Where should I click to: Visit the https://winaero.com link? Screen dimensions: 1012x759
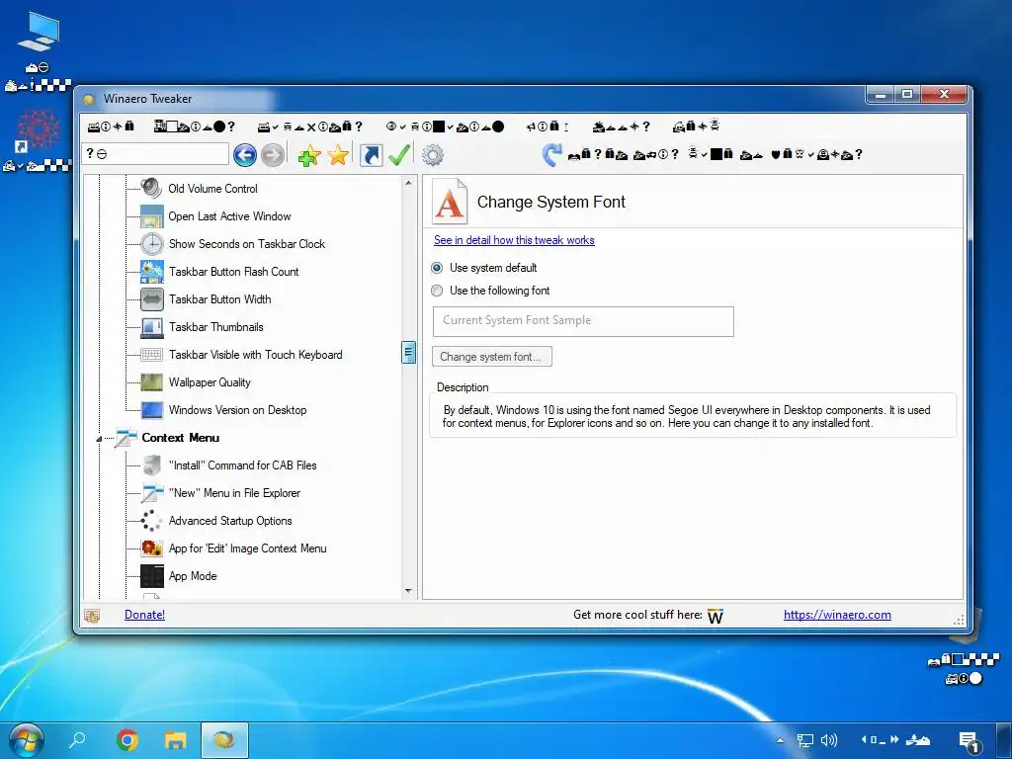pos(837,615)
